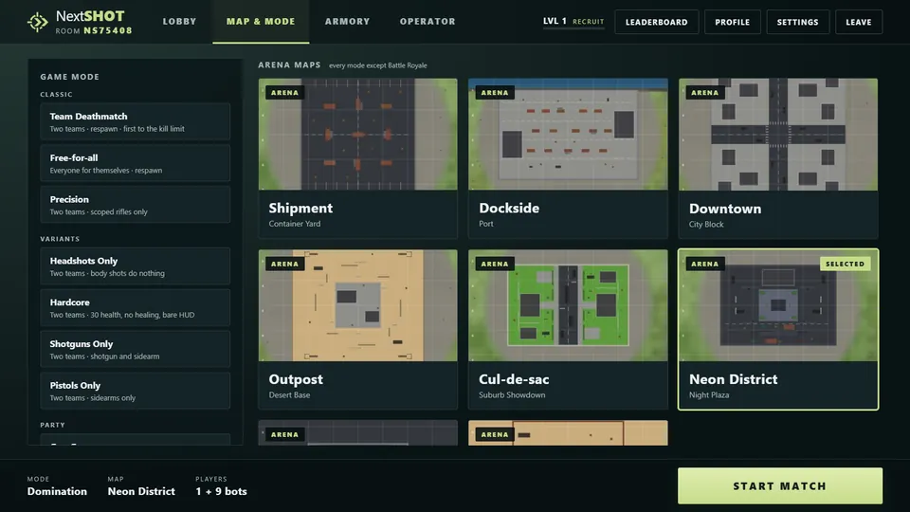Click 'every mode except Battle Royale' note
Viewport: 910px width, 512px height.
[x=378, y=65]
